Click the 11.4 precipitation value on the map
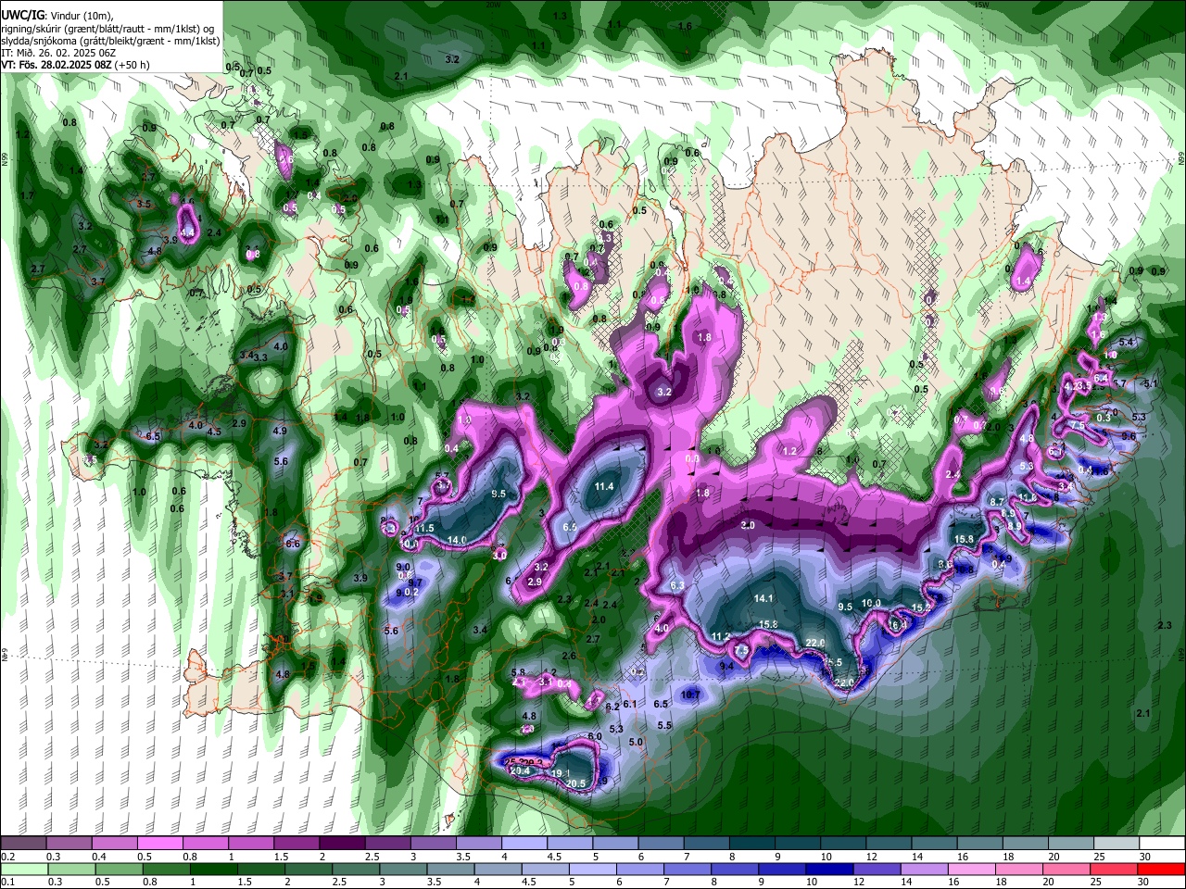The height and width of the screenshot is (889, 1186). pos(604,486)
